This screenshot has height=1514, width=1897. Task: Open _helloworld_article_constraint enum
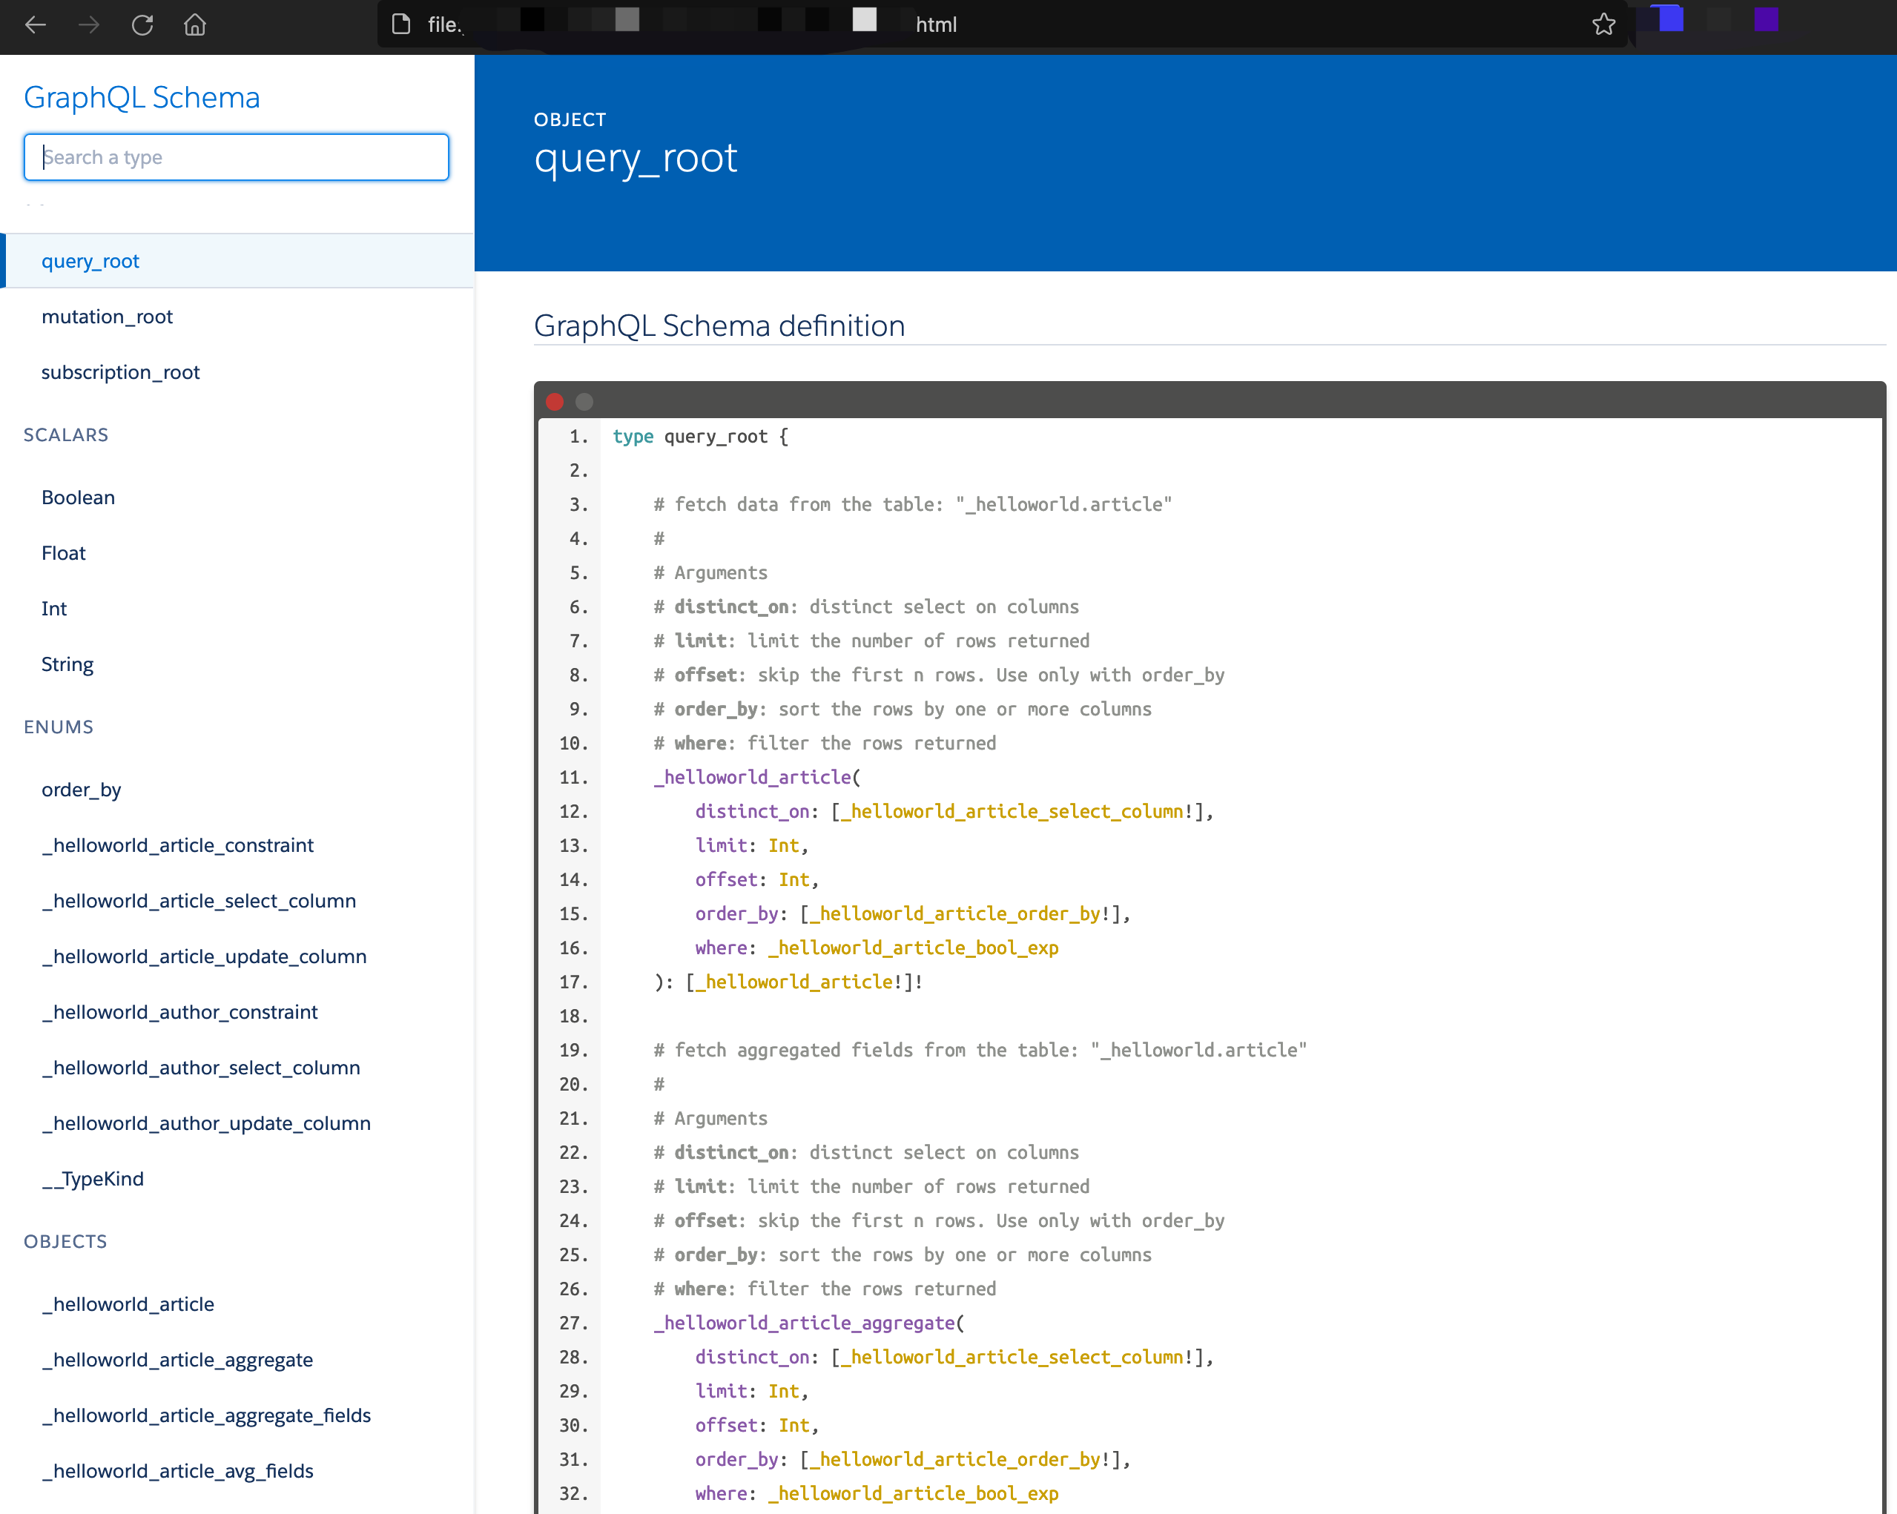(x=176, y=845)
